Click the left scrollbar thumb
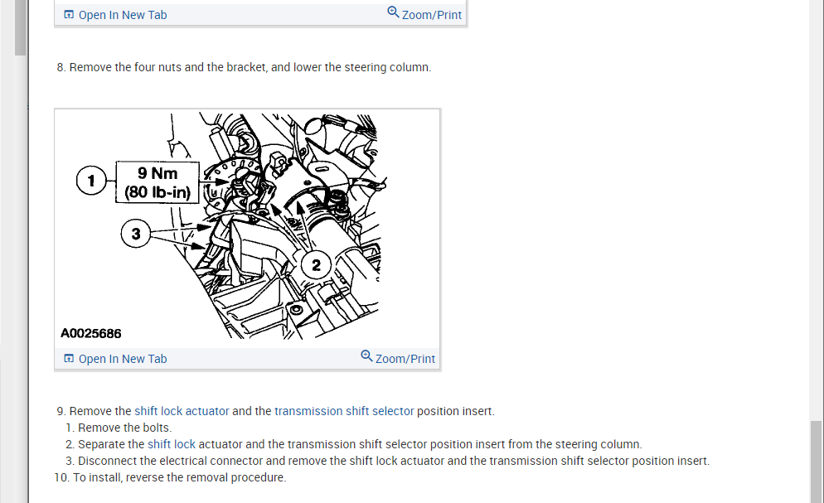 coord(21,27)
